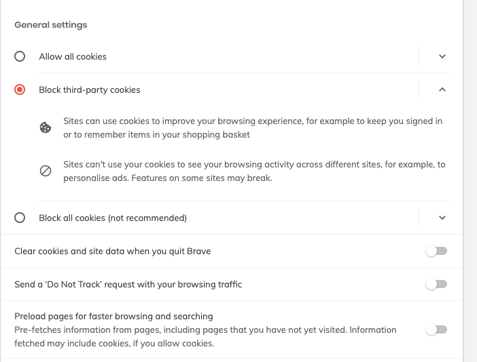Click the 'Sites can't use your cookies' description text

[x=254, y=171]
